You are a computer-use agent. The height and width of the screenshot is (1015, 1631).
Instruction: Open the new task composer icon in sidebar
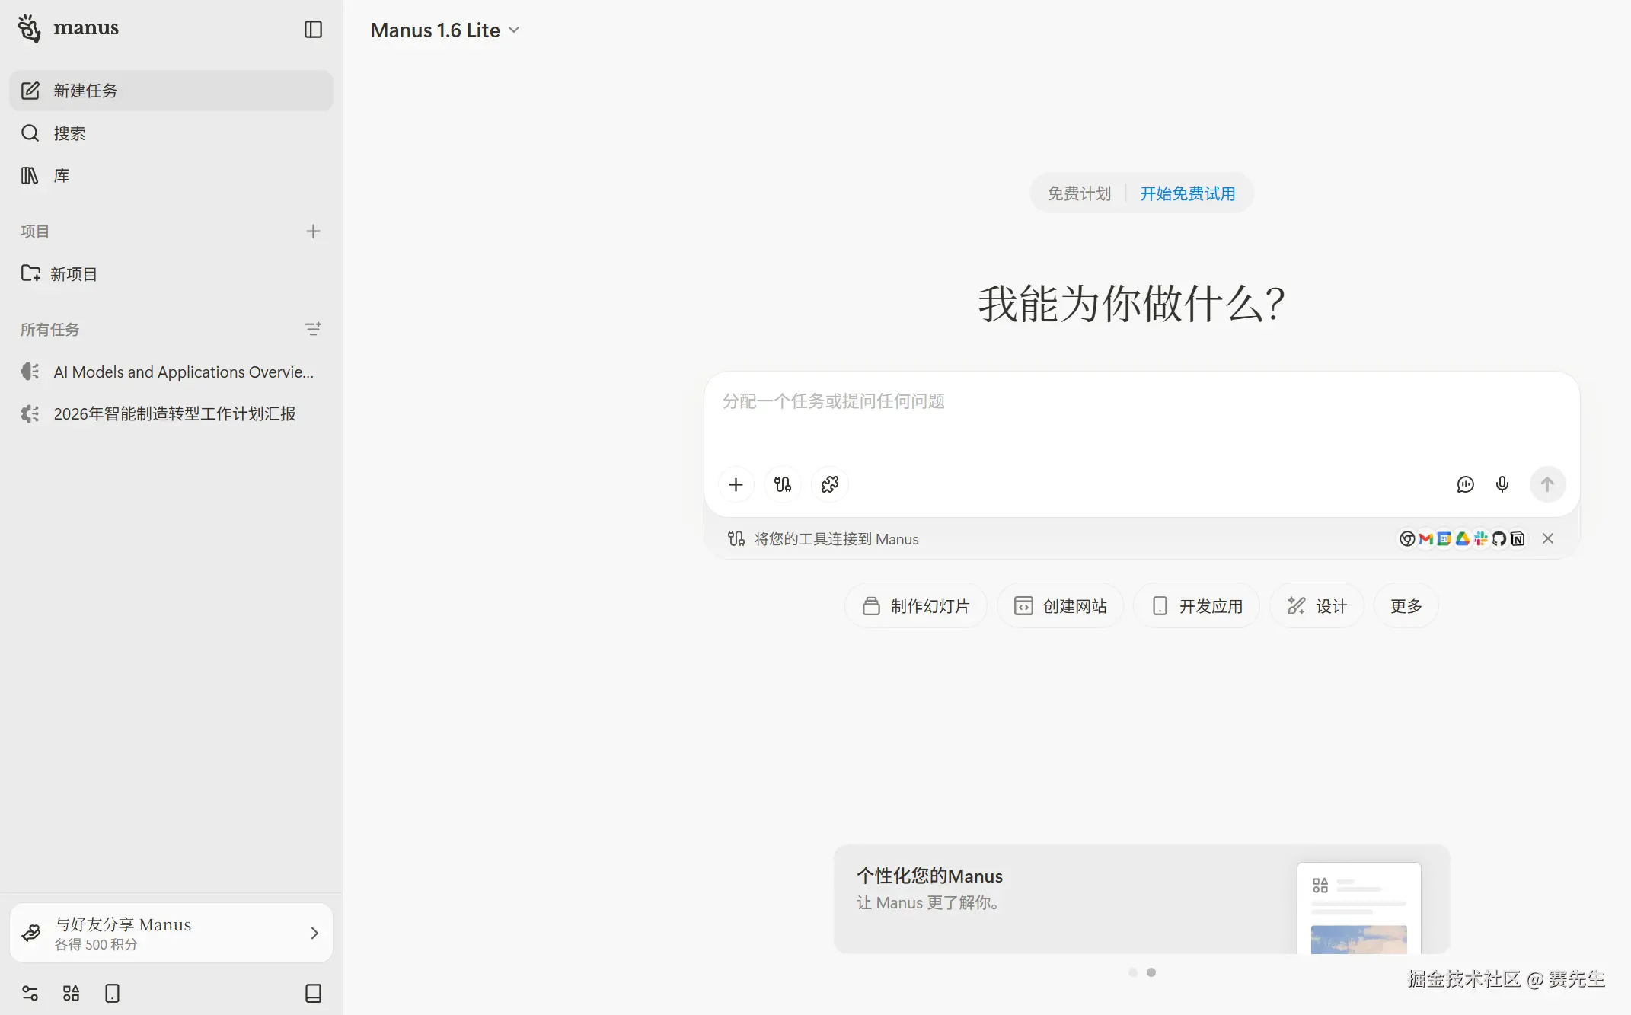click(x=30, y=90)
